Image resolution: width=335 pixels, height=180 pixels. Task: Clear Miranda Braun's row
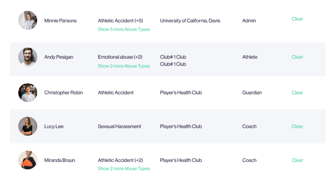point(297,160)
